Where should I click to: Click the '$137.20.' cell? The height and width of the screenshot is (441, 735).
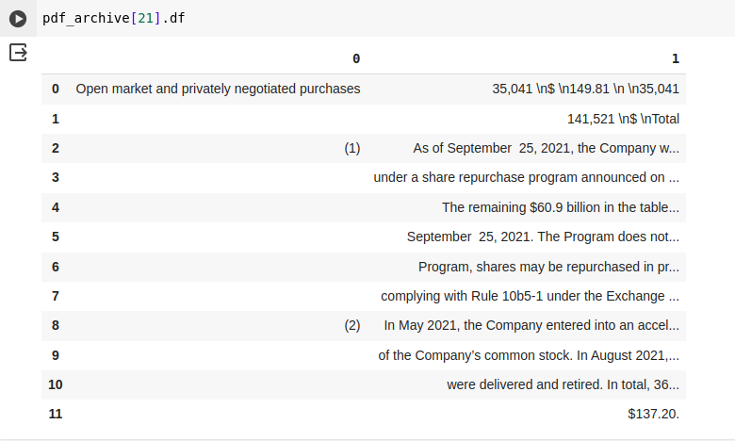[x=653, y=414]
